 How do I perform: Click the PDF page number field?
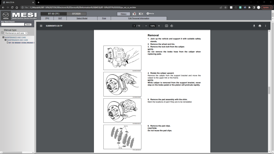(x=134, y=26)
